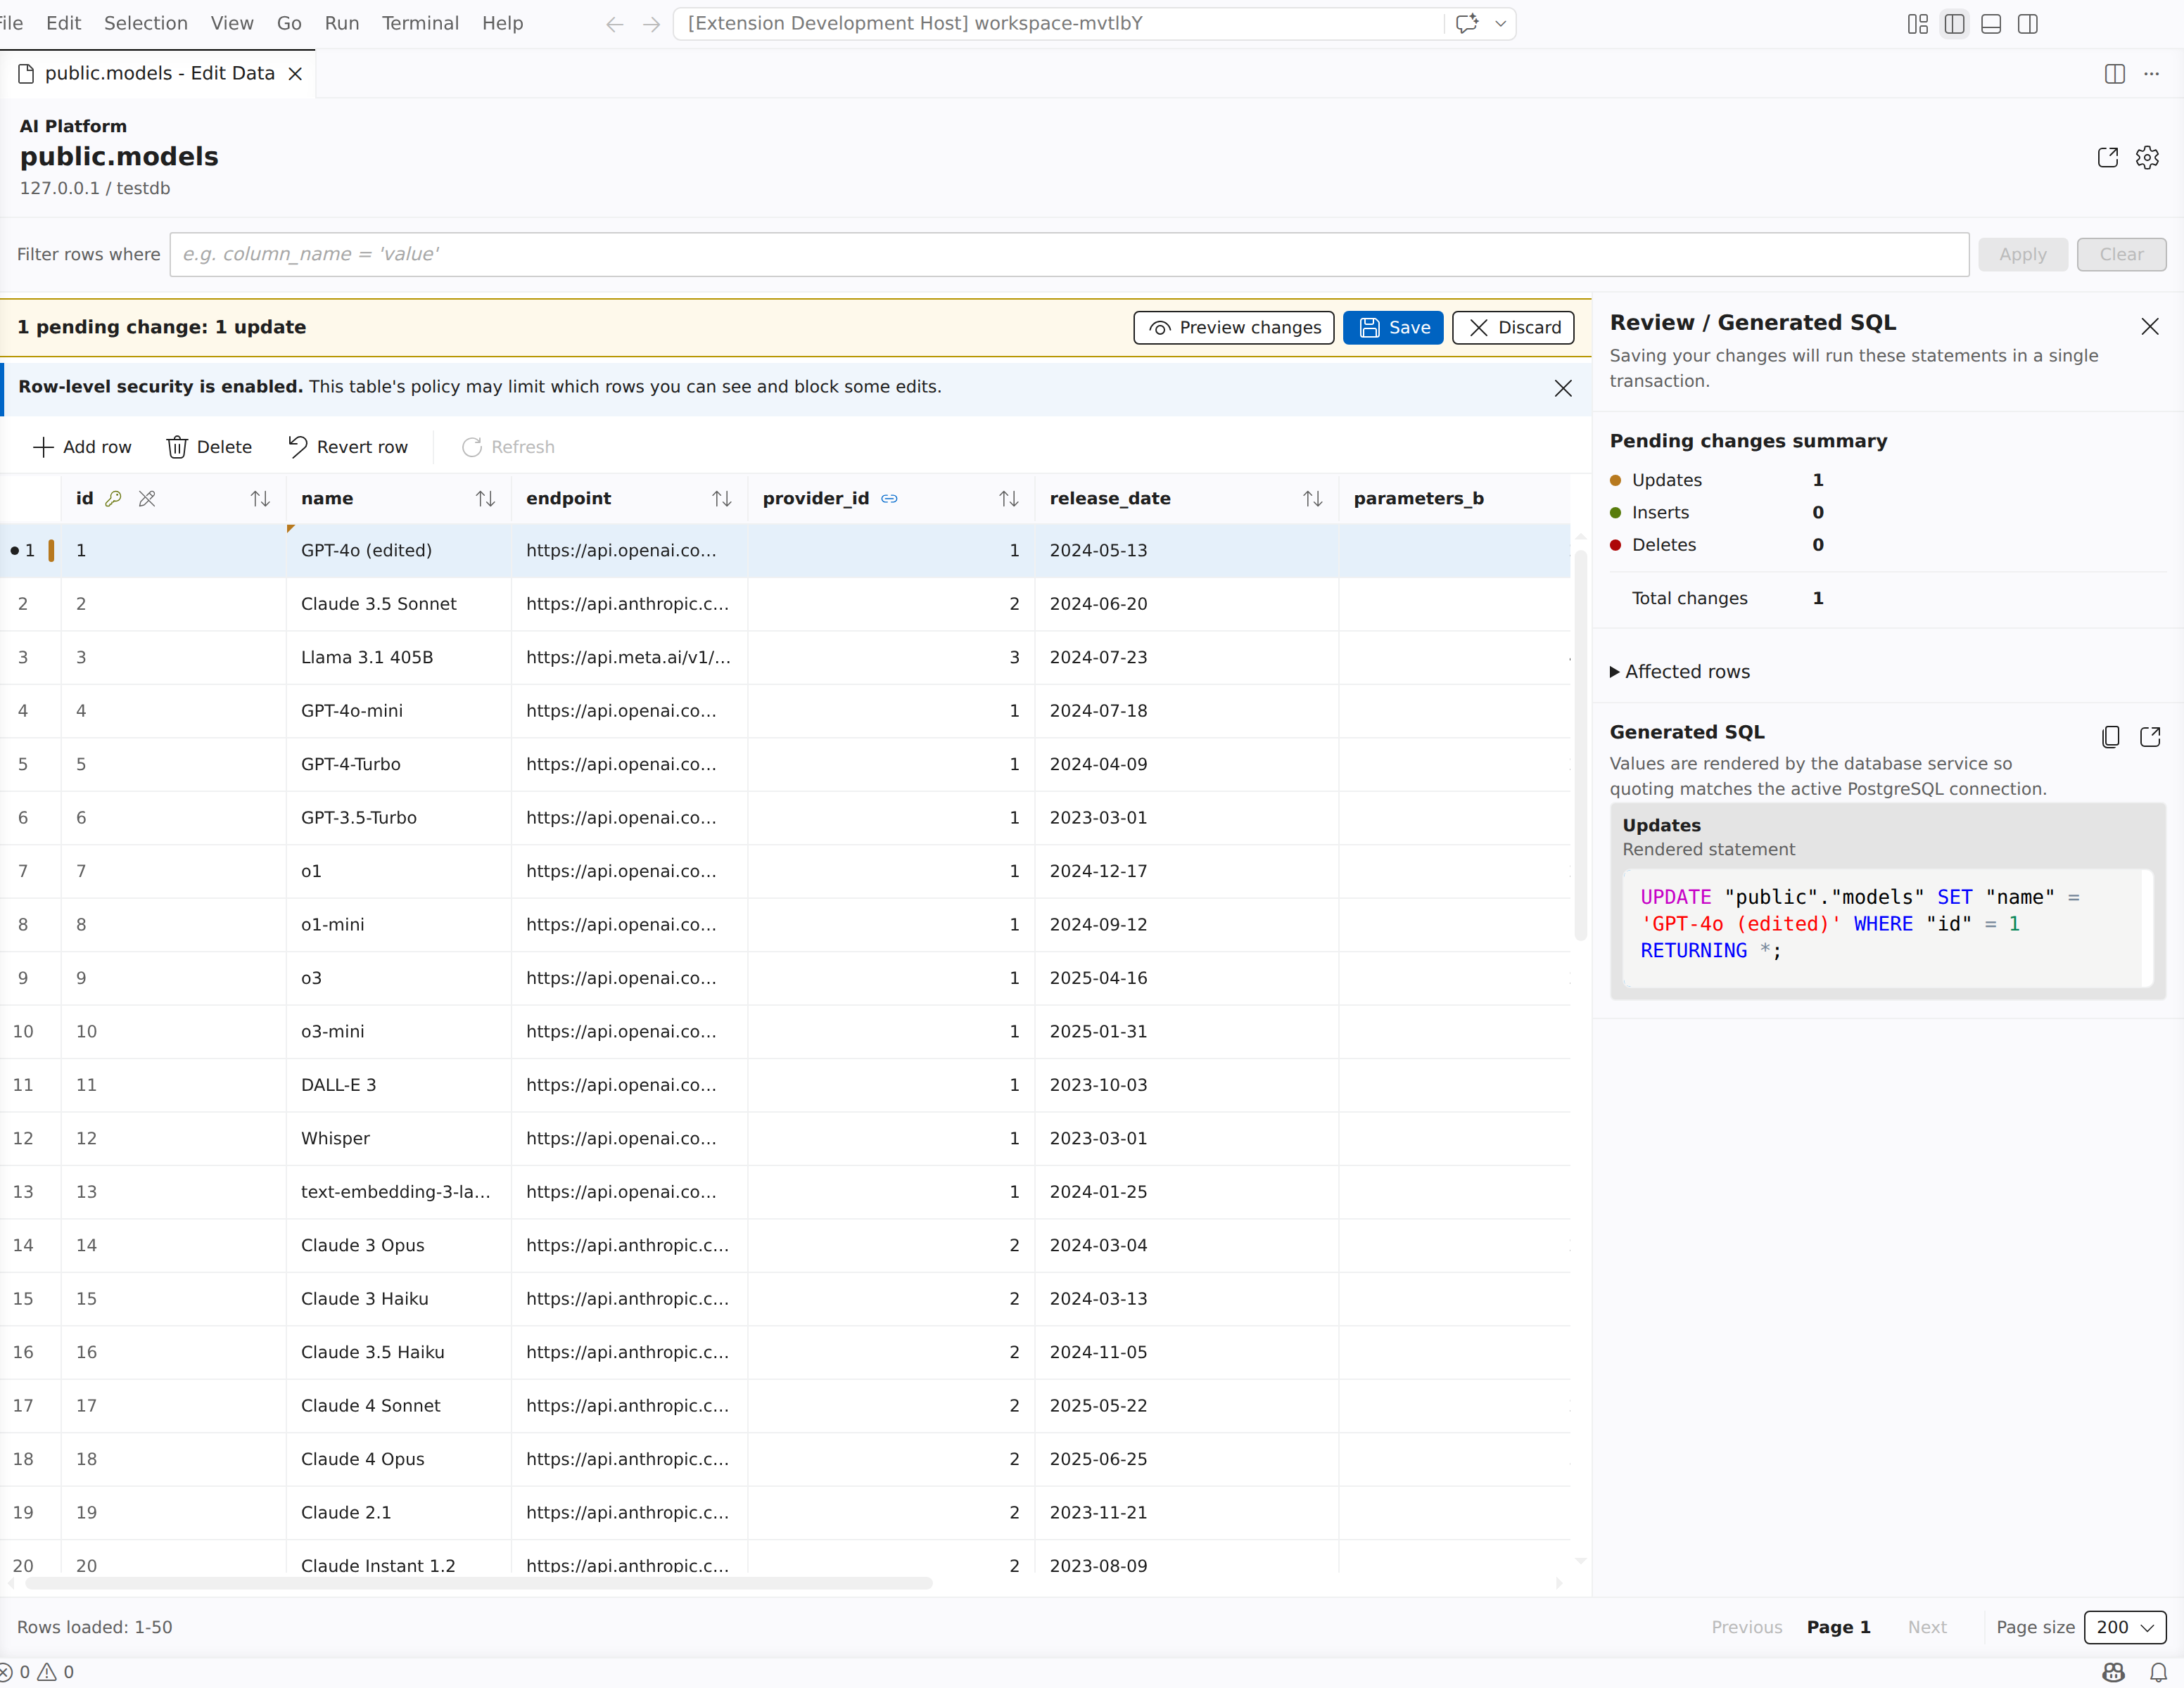Viewport: 2184px width, 1688px height.
Task: Go to the Next page
Action: pos(1927,1627)
